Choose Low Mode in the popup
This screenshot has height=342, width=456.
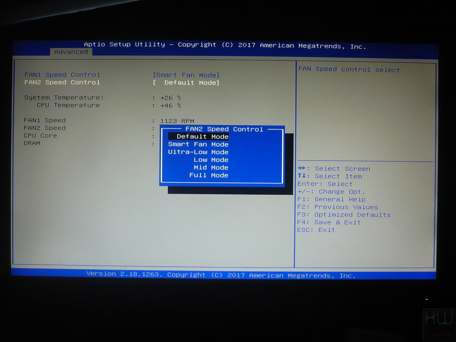[x=211, y=160]
